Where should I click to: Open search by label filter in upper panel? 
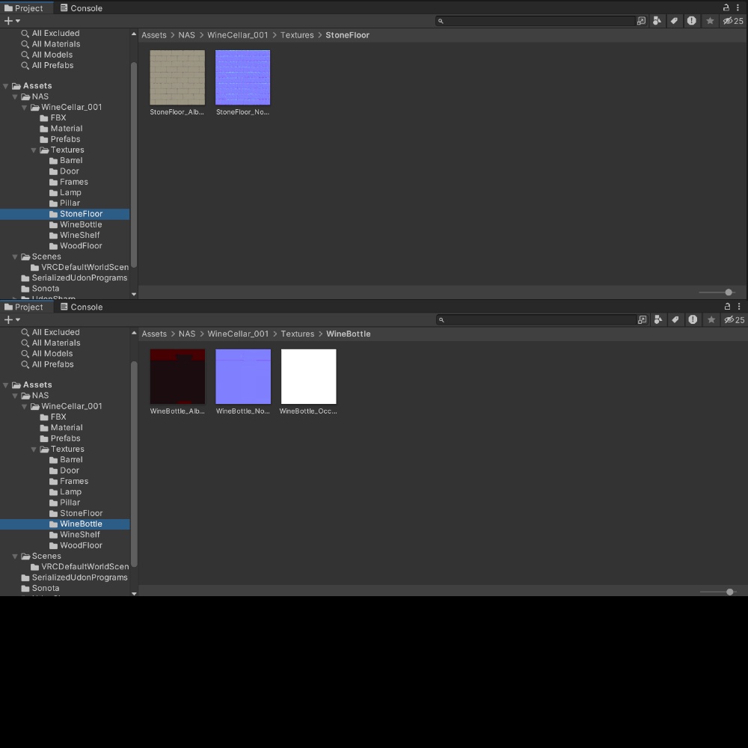[x=674, y=20]
